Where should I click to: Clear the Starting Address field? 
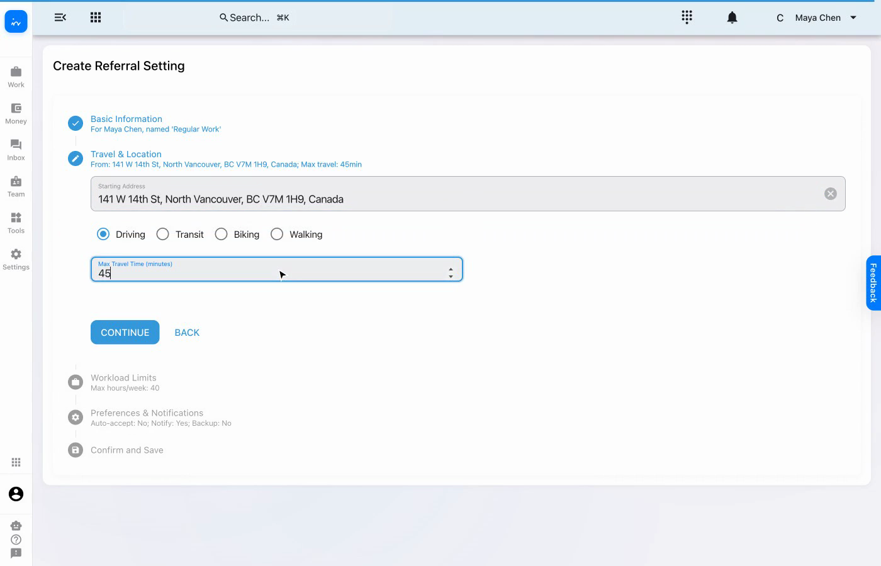tap(831, 194)
